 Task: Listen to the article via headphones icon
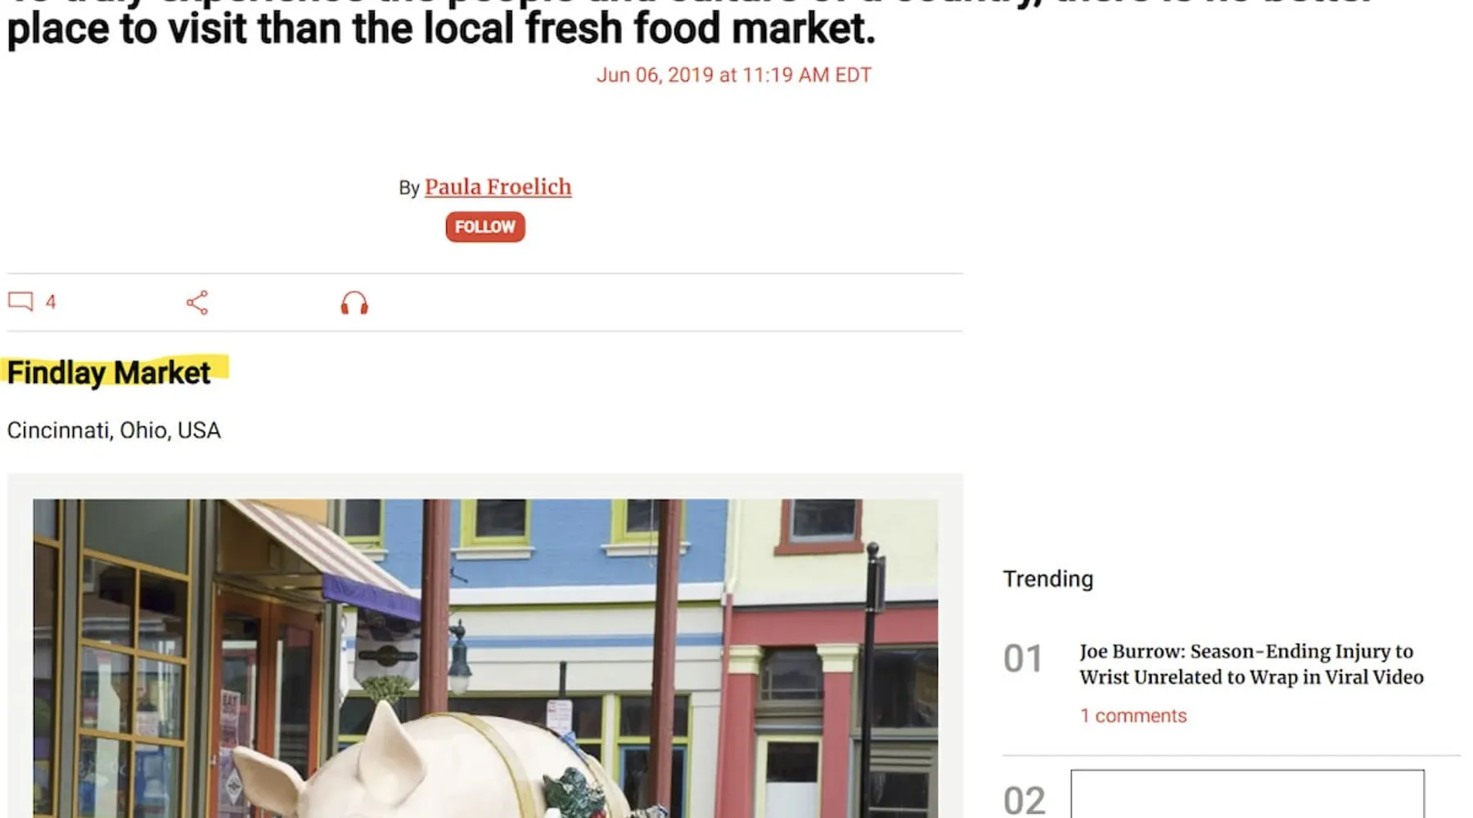coord(354,303)
